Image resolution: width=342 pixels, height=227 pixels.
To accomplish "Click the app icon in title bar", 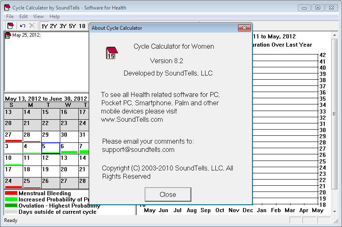I will pos(7,8).
